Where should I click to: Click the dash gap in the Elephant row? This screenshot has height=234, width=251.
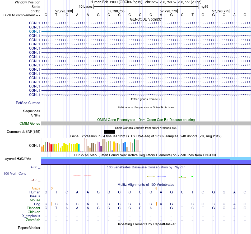click(161, 208)
